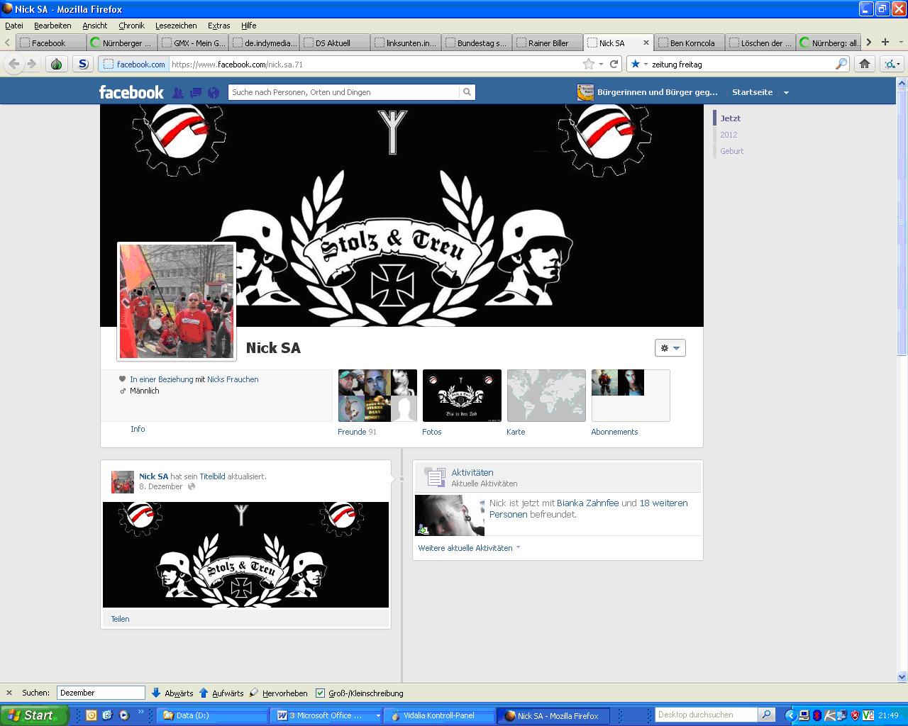Reload the current page
Screen dimensions: 908x726
614,64
